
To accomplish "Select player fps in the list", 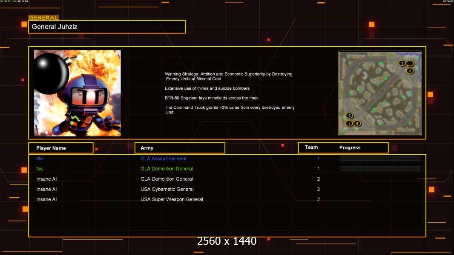I will point(39,169).
